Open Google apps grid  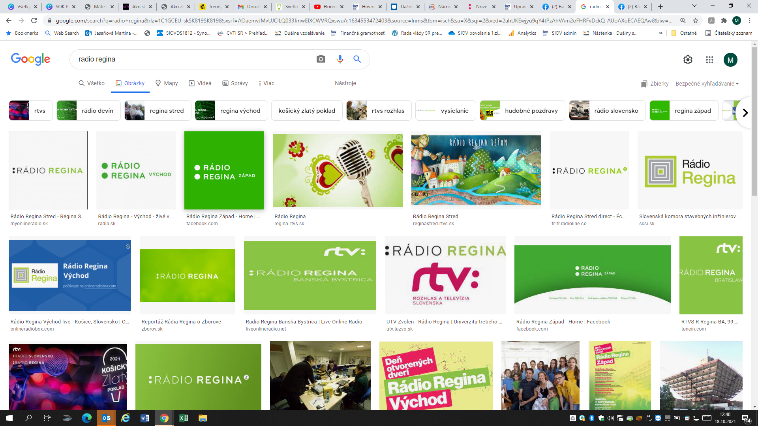pyautogui.click(x=709, y=60)
